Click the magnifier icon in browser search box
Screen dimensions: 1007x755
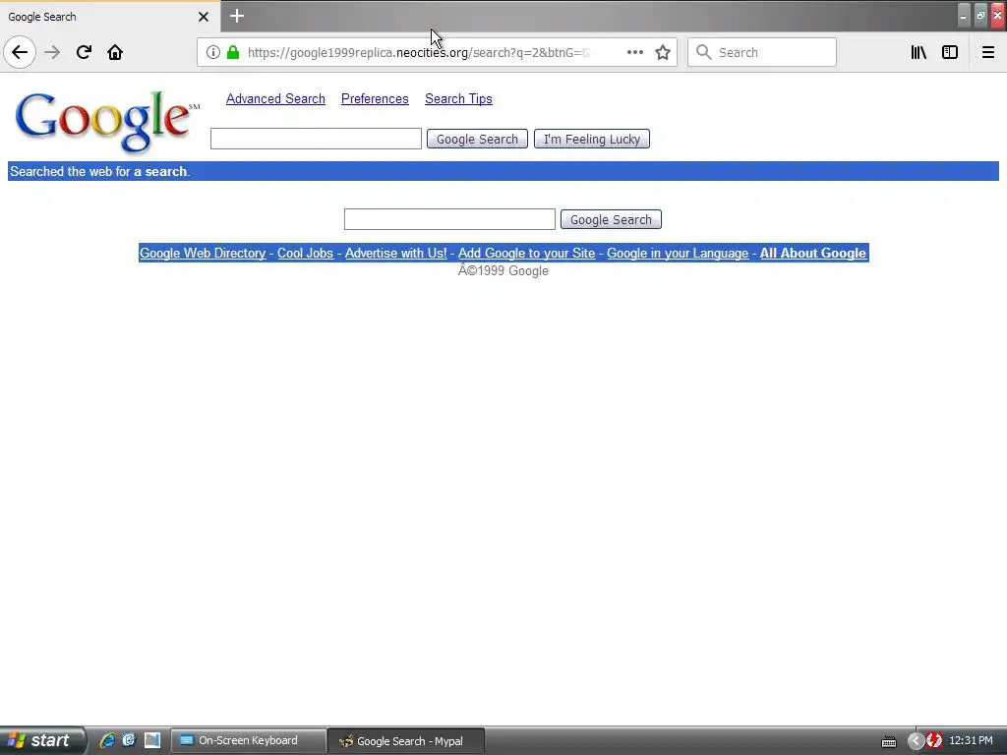704,52
